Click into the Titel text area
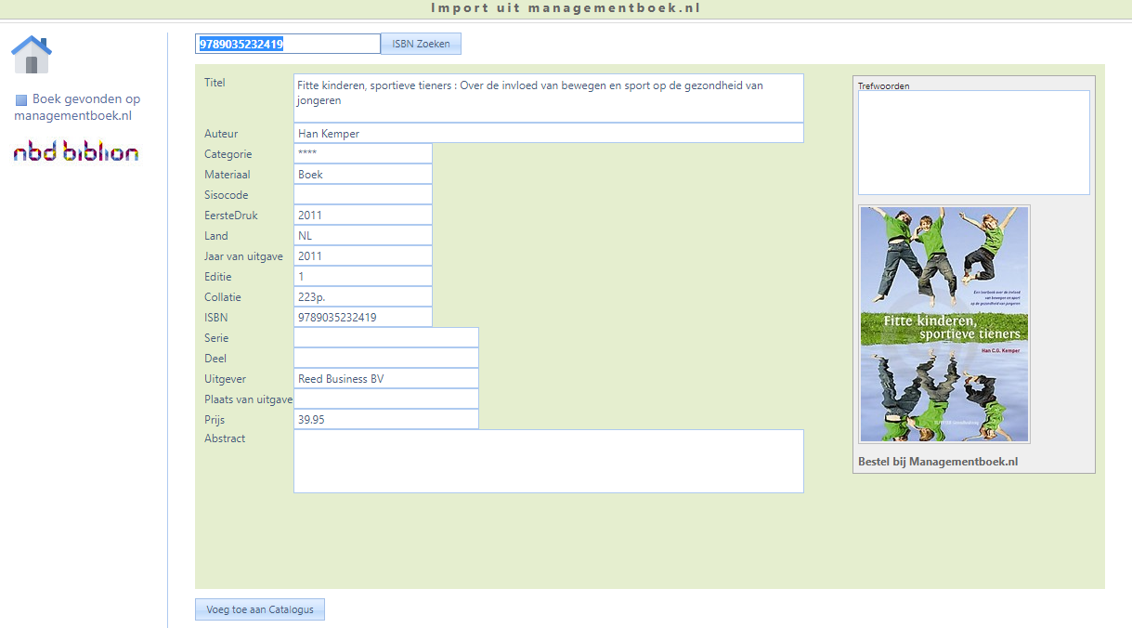This screenshot has height=628, width=1132. pos(548,98)
